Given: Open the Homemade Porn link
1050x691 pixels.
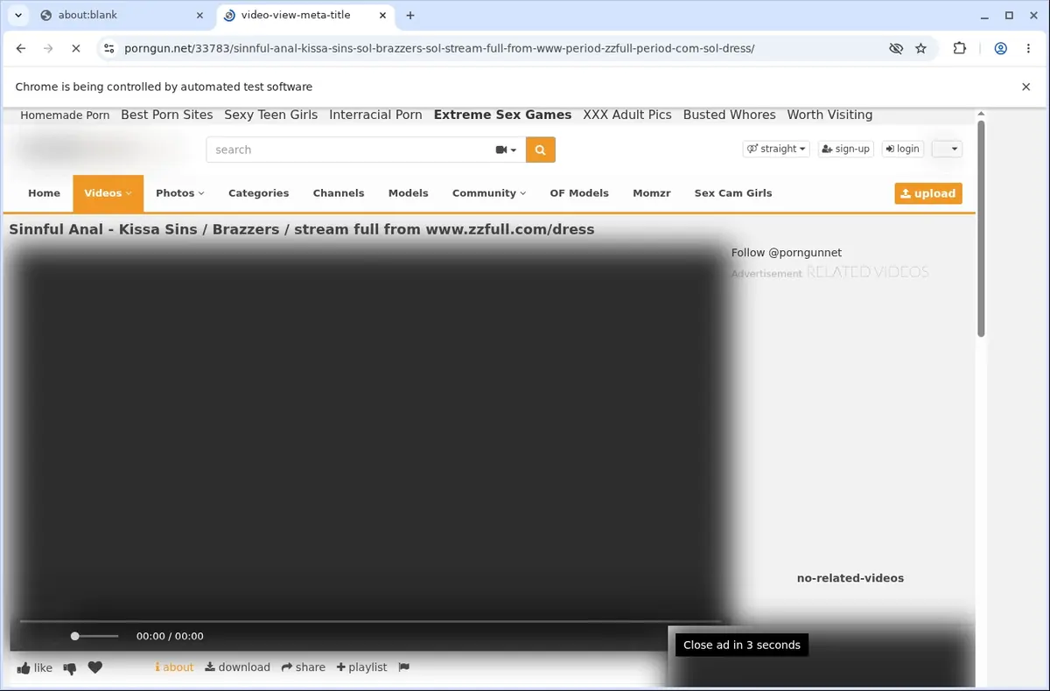Looking at the screenshot, I should 65,115.
